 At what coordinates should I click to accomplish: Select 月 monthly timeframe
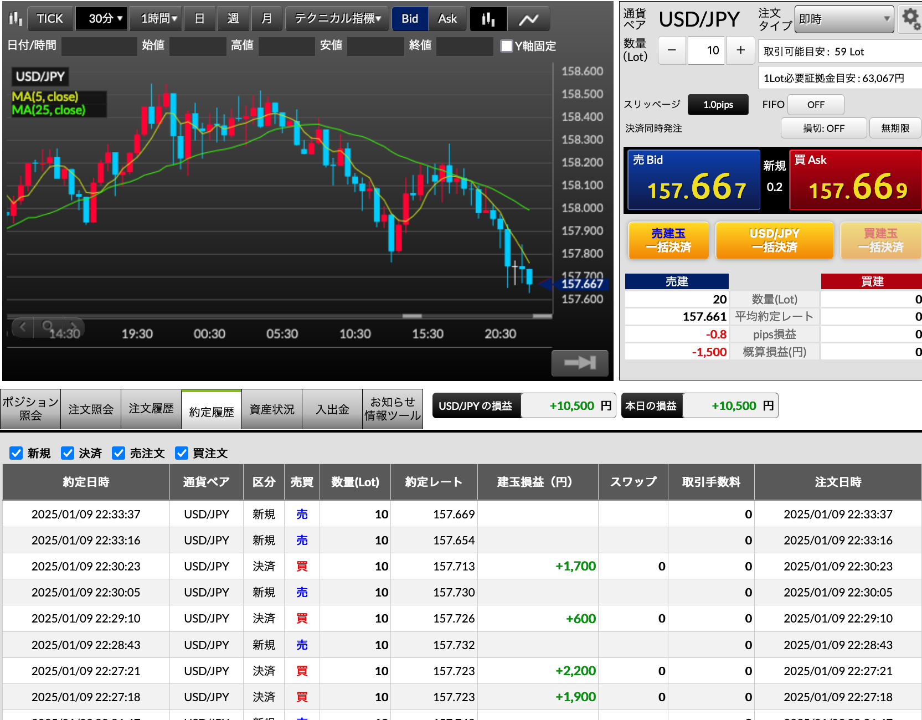(267, 19)
